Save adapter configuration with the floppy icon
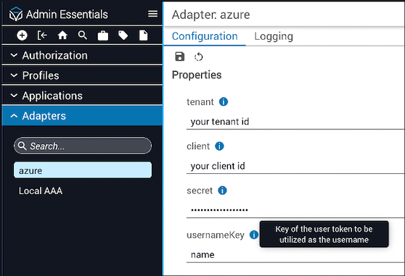 point(180,57)
